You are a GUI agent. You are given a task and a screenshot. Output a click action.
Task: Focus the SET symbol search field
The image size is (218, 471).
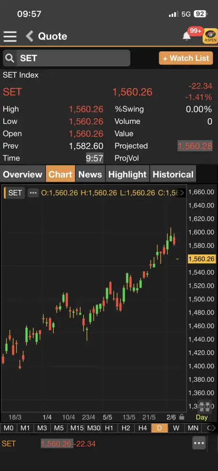[x=66, y=58]
